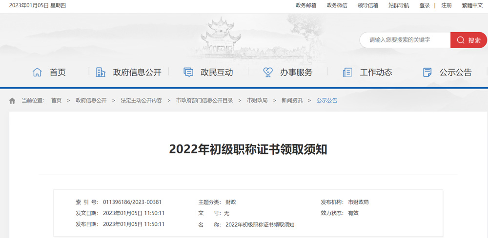Click the notice icon for 公示公告
The width and height of the screenshot is (488, 238).
point(427,73)
